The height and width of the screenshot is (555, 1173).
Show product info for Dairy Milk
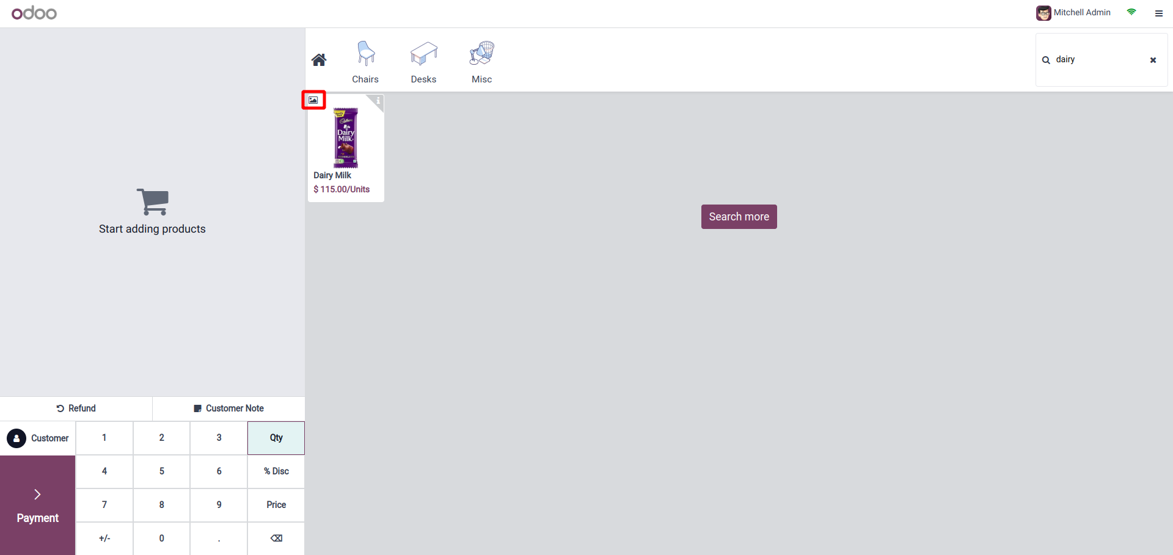click(378, 101)
